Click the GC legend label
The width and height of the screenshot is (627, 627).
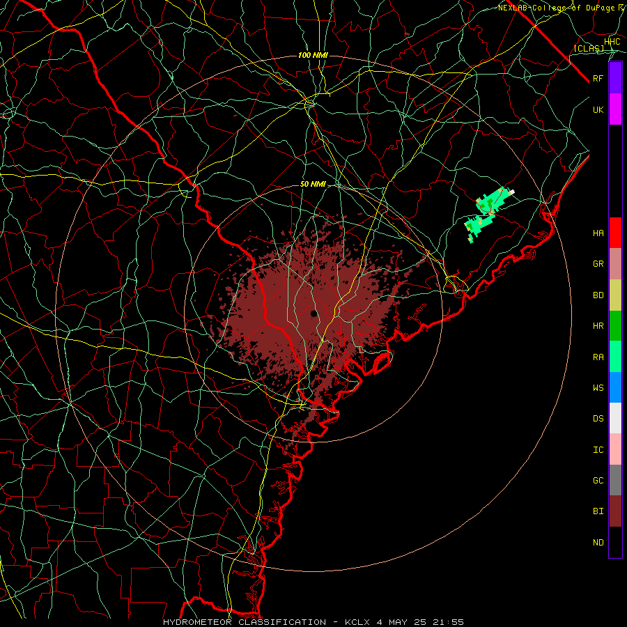click(598, 481)
